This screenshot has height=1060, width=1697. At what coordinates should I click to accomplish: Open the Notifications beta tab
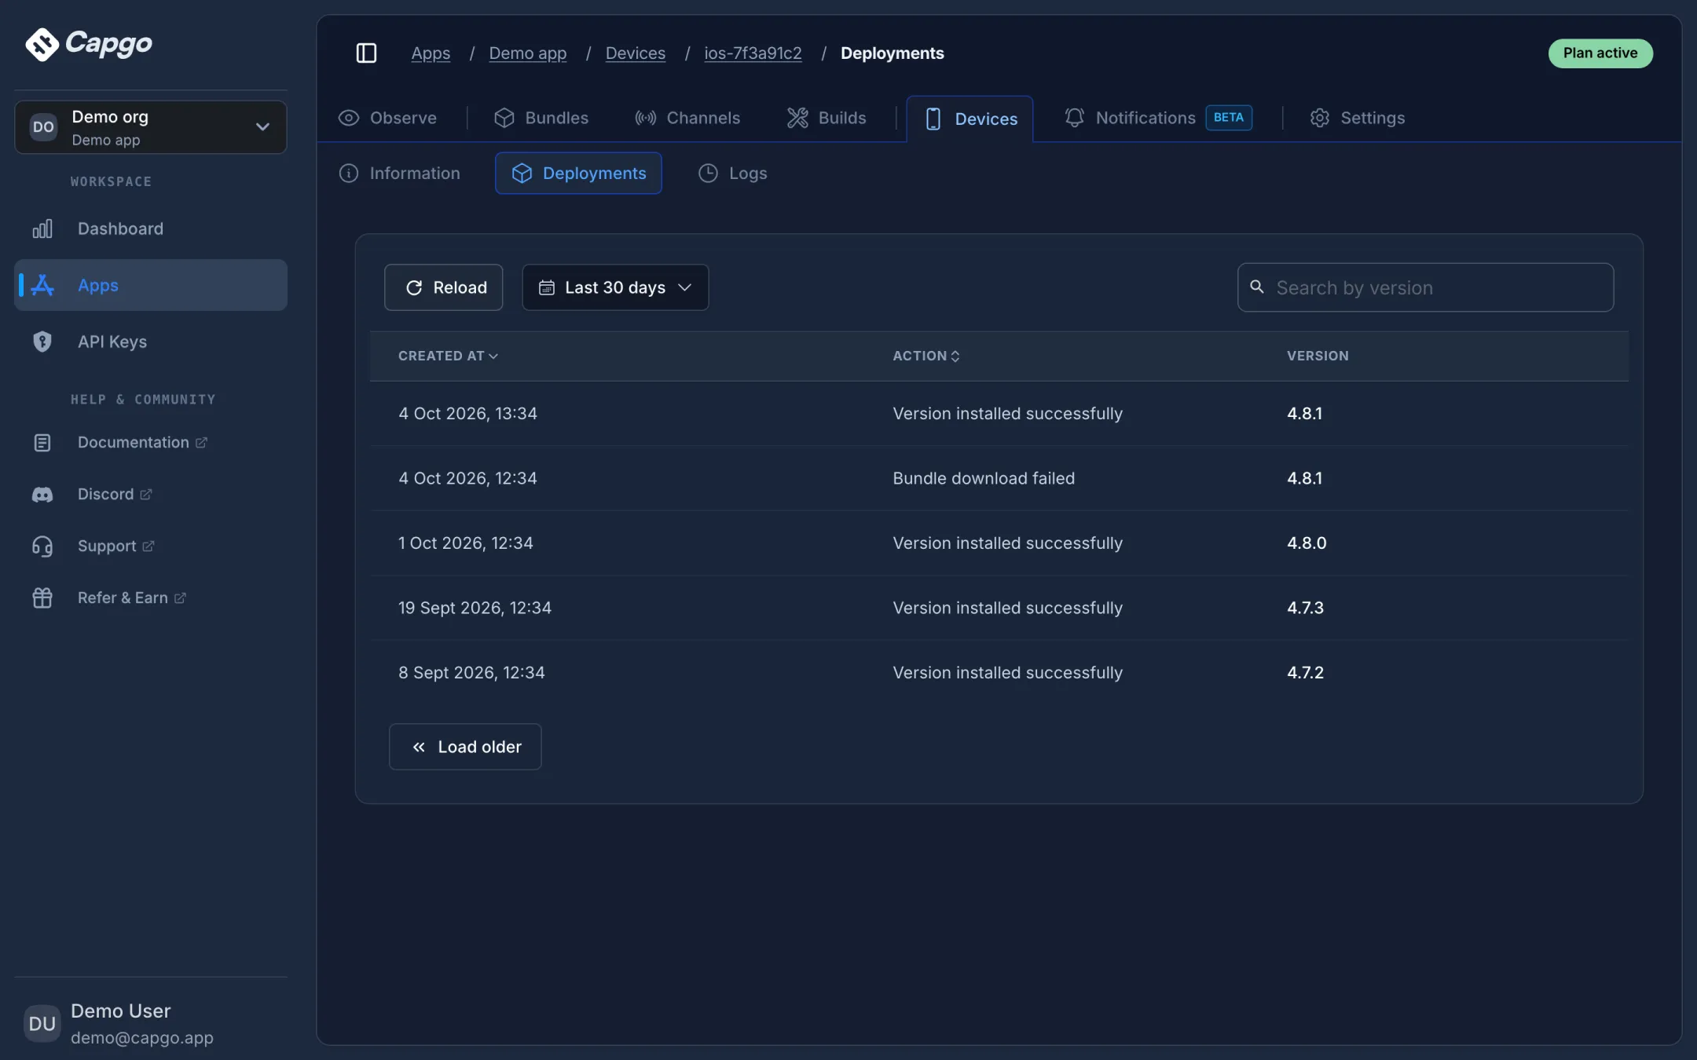click(x=1158, y=118)
